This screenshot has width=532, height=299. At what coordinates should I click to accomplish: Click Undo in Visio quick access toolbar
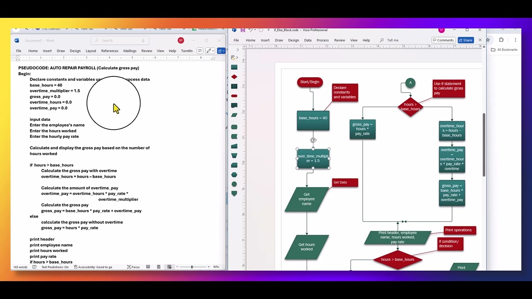250,30
